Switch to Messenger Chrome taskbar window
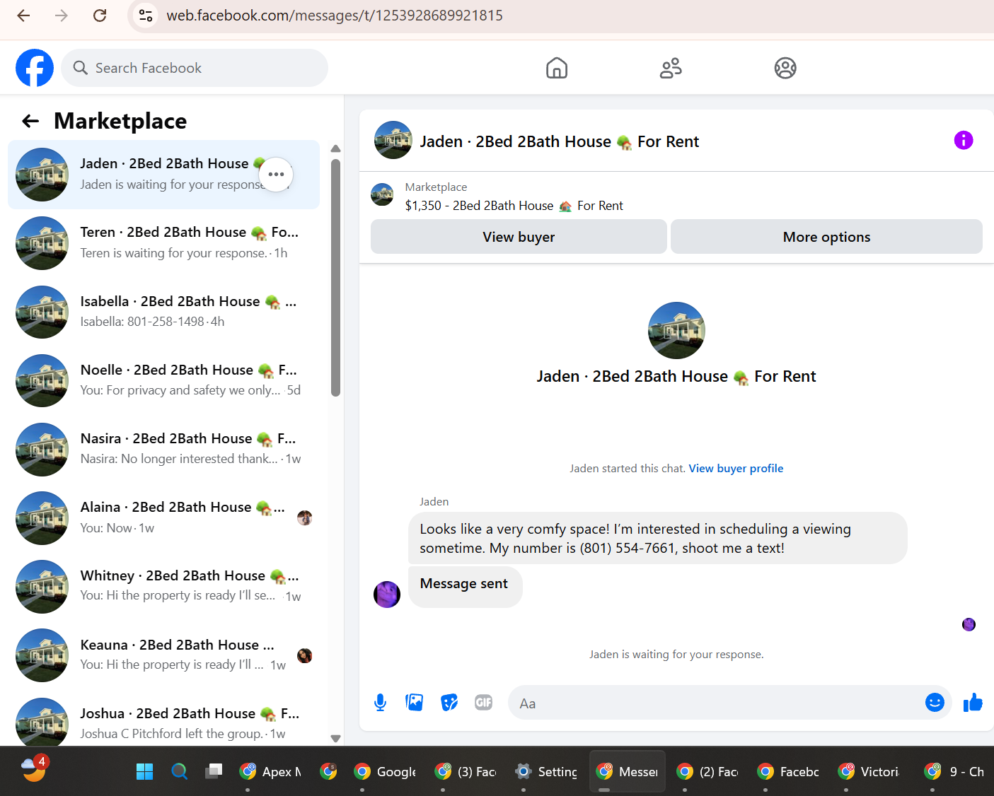994x796 pixels. (x=628, y=771)
